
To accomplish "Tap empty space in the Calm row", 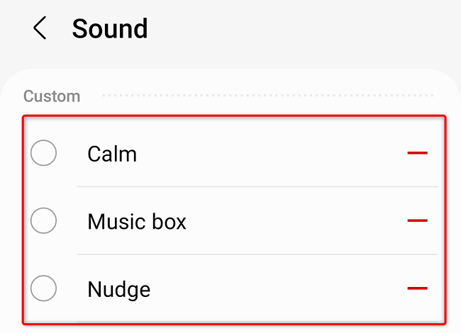I will (270, 153).
